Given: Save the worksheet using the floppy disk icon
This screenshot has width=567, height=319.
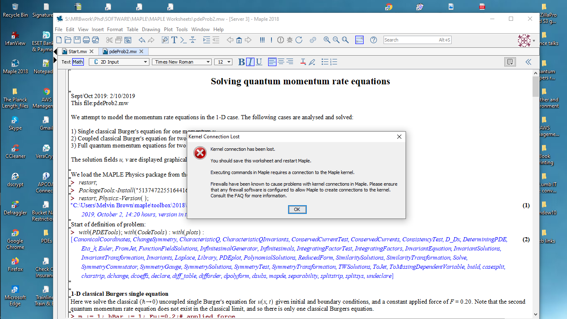Looking at the screenshot, I should pyautogui.click(x=77, y=40).
